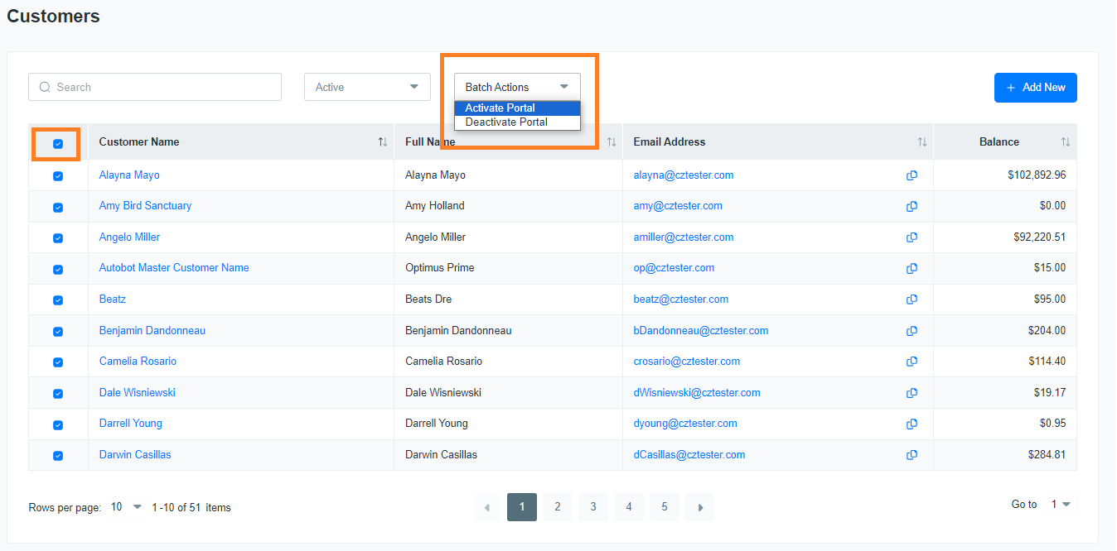The height and width of the screenshot is (551, 1117).
Task: Choose Deactivate Portal batch action
Action: (x=517, y=122)
